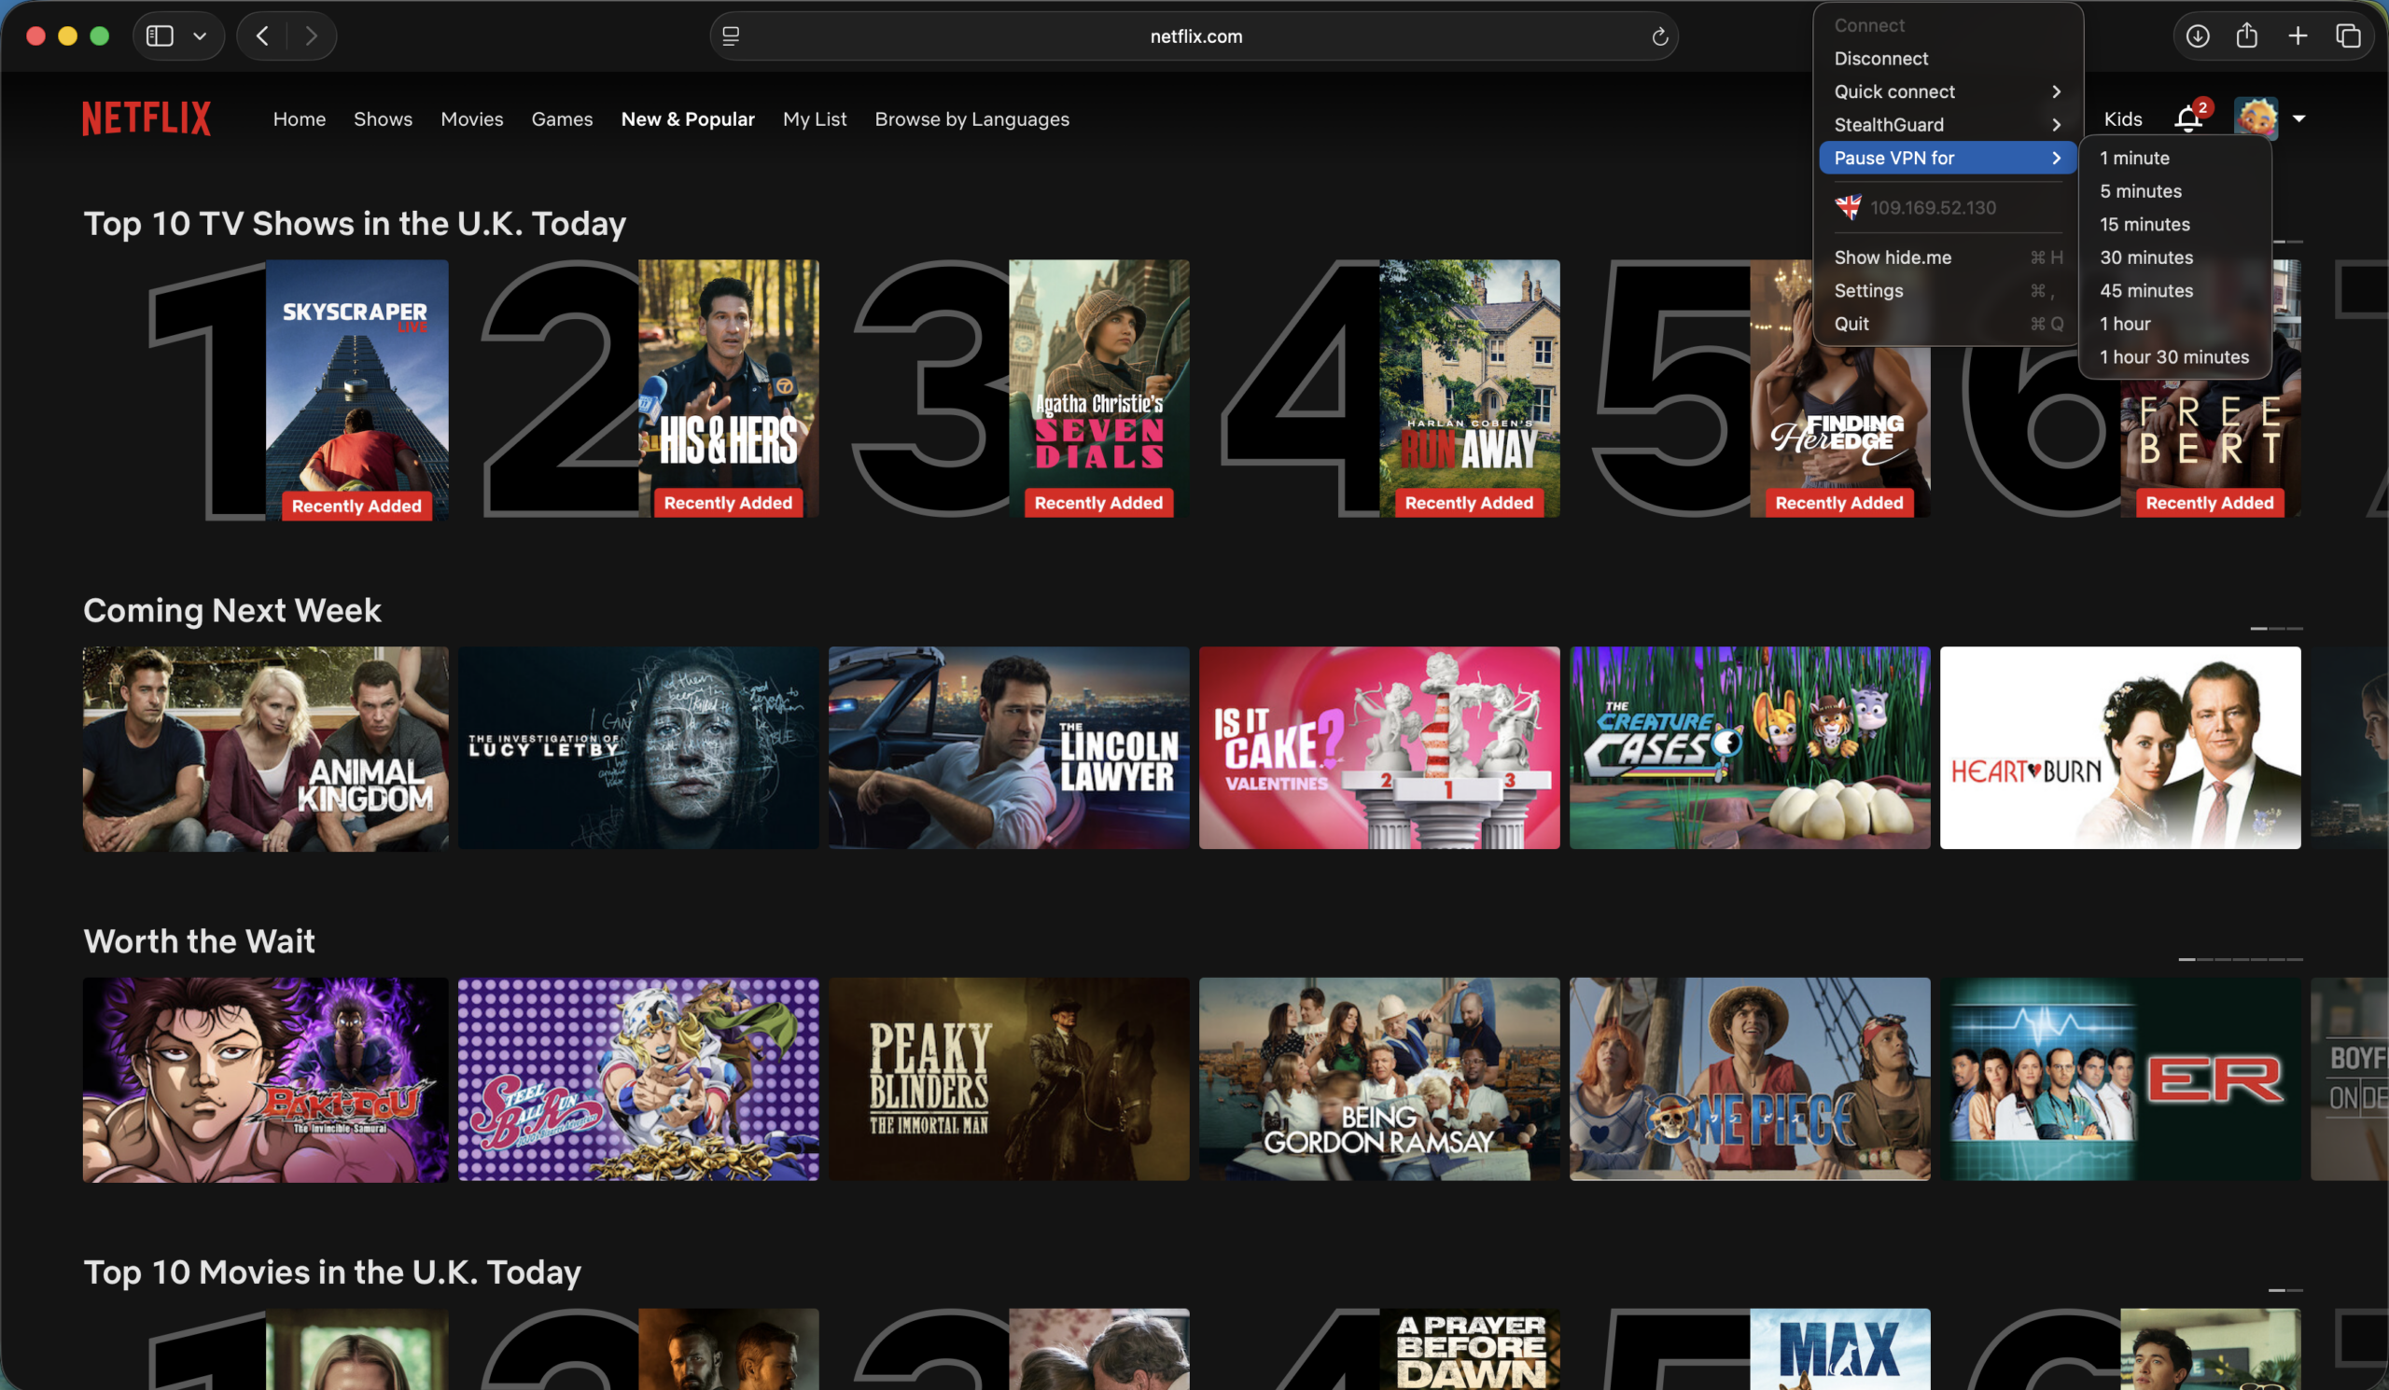This screenshot has height=1390, width=2389.
Task: Open the profile avatar menu
Action: coord(2256,118)
